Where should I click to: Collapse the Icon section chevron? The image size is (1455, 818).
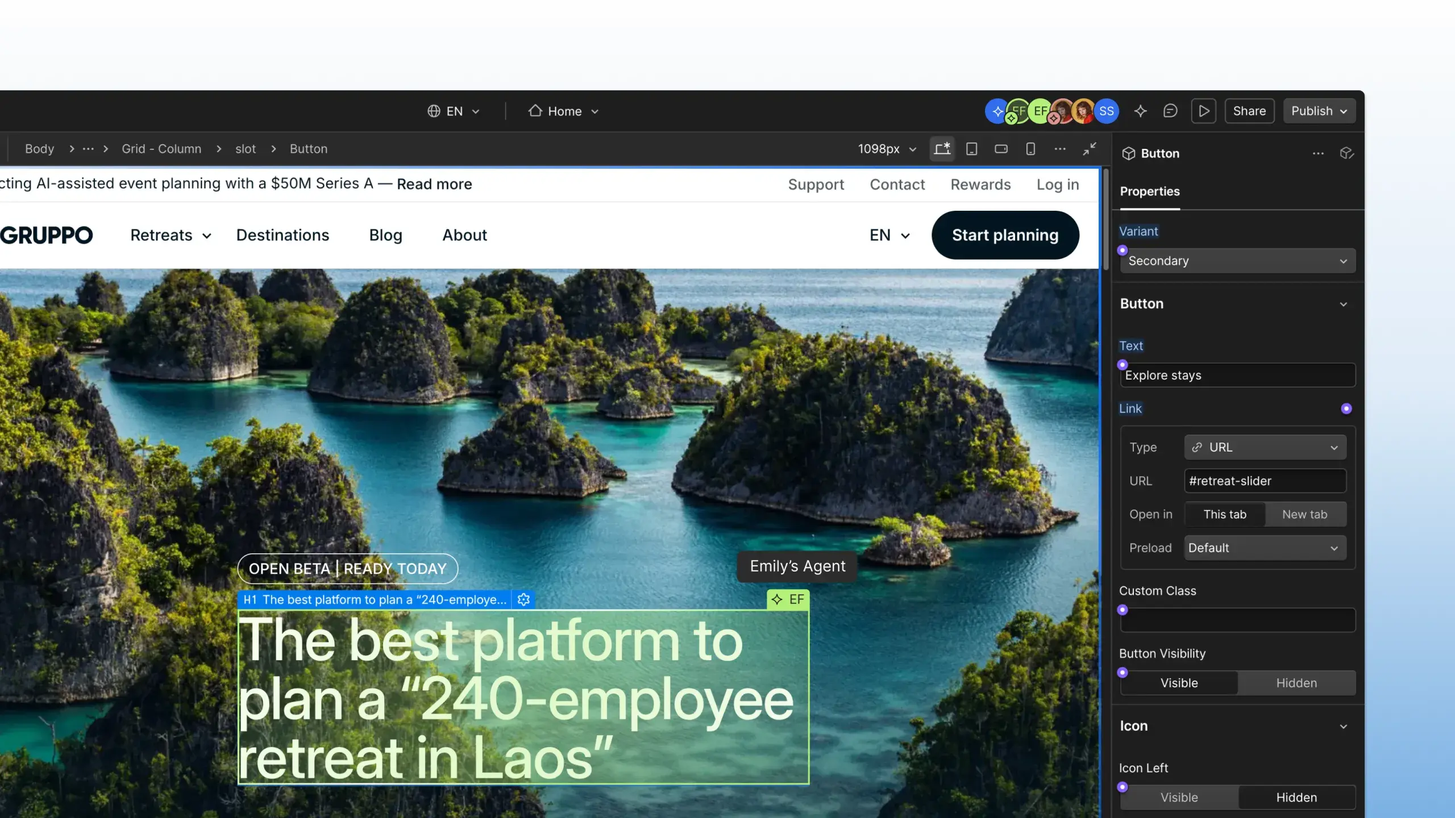click(1343, 726)
